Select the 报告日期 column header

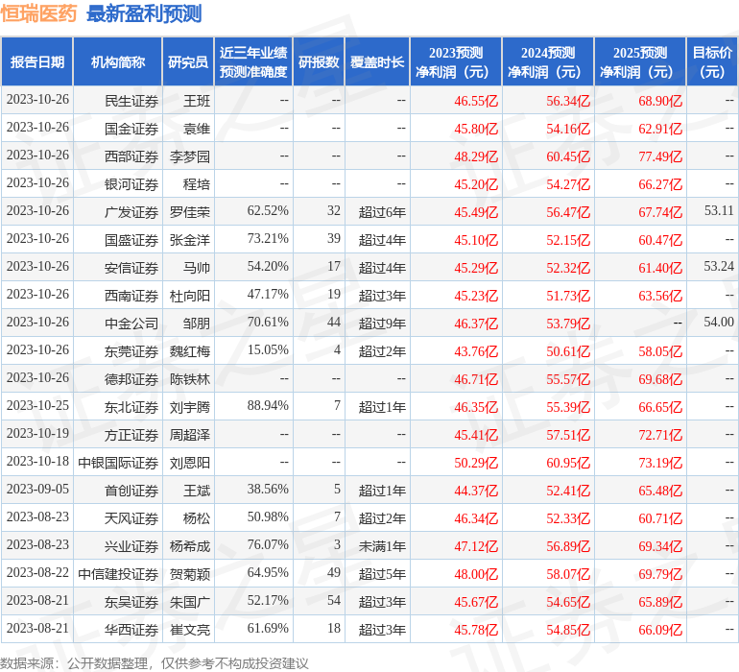(x=37, y=61)
